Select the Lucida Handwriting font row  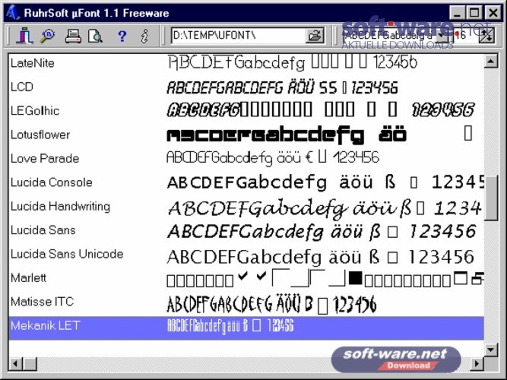246,206
